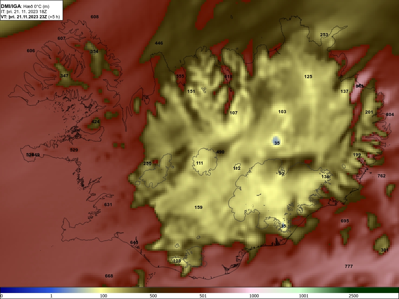This screenshot has width=399, height=299.
Task: Click the map value 199
Action: [x=357, y=155]
